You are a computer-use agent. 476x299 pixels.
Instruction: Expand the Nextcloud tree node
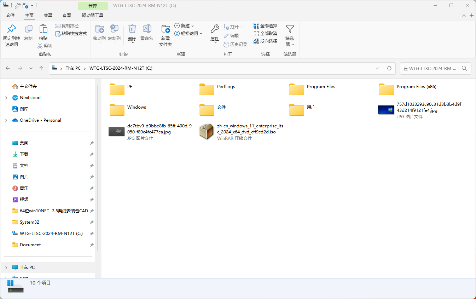click(6, 98)
